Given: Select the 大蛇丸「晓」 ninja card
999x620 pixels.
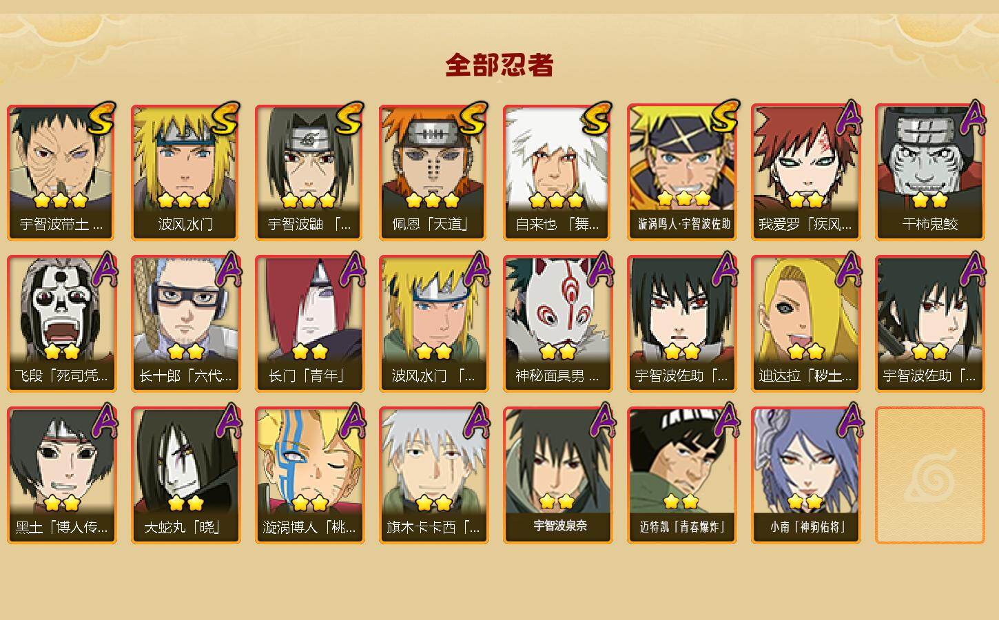Looking at the screenshot, I should [185, 475].
